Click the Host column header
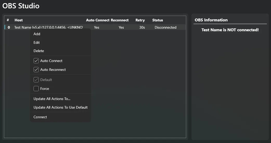This screenshot has width=271, height=143. (18, 20)
